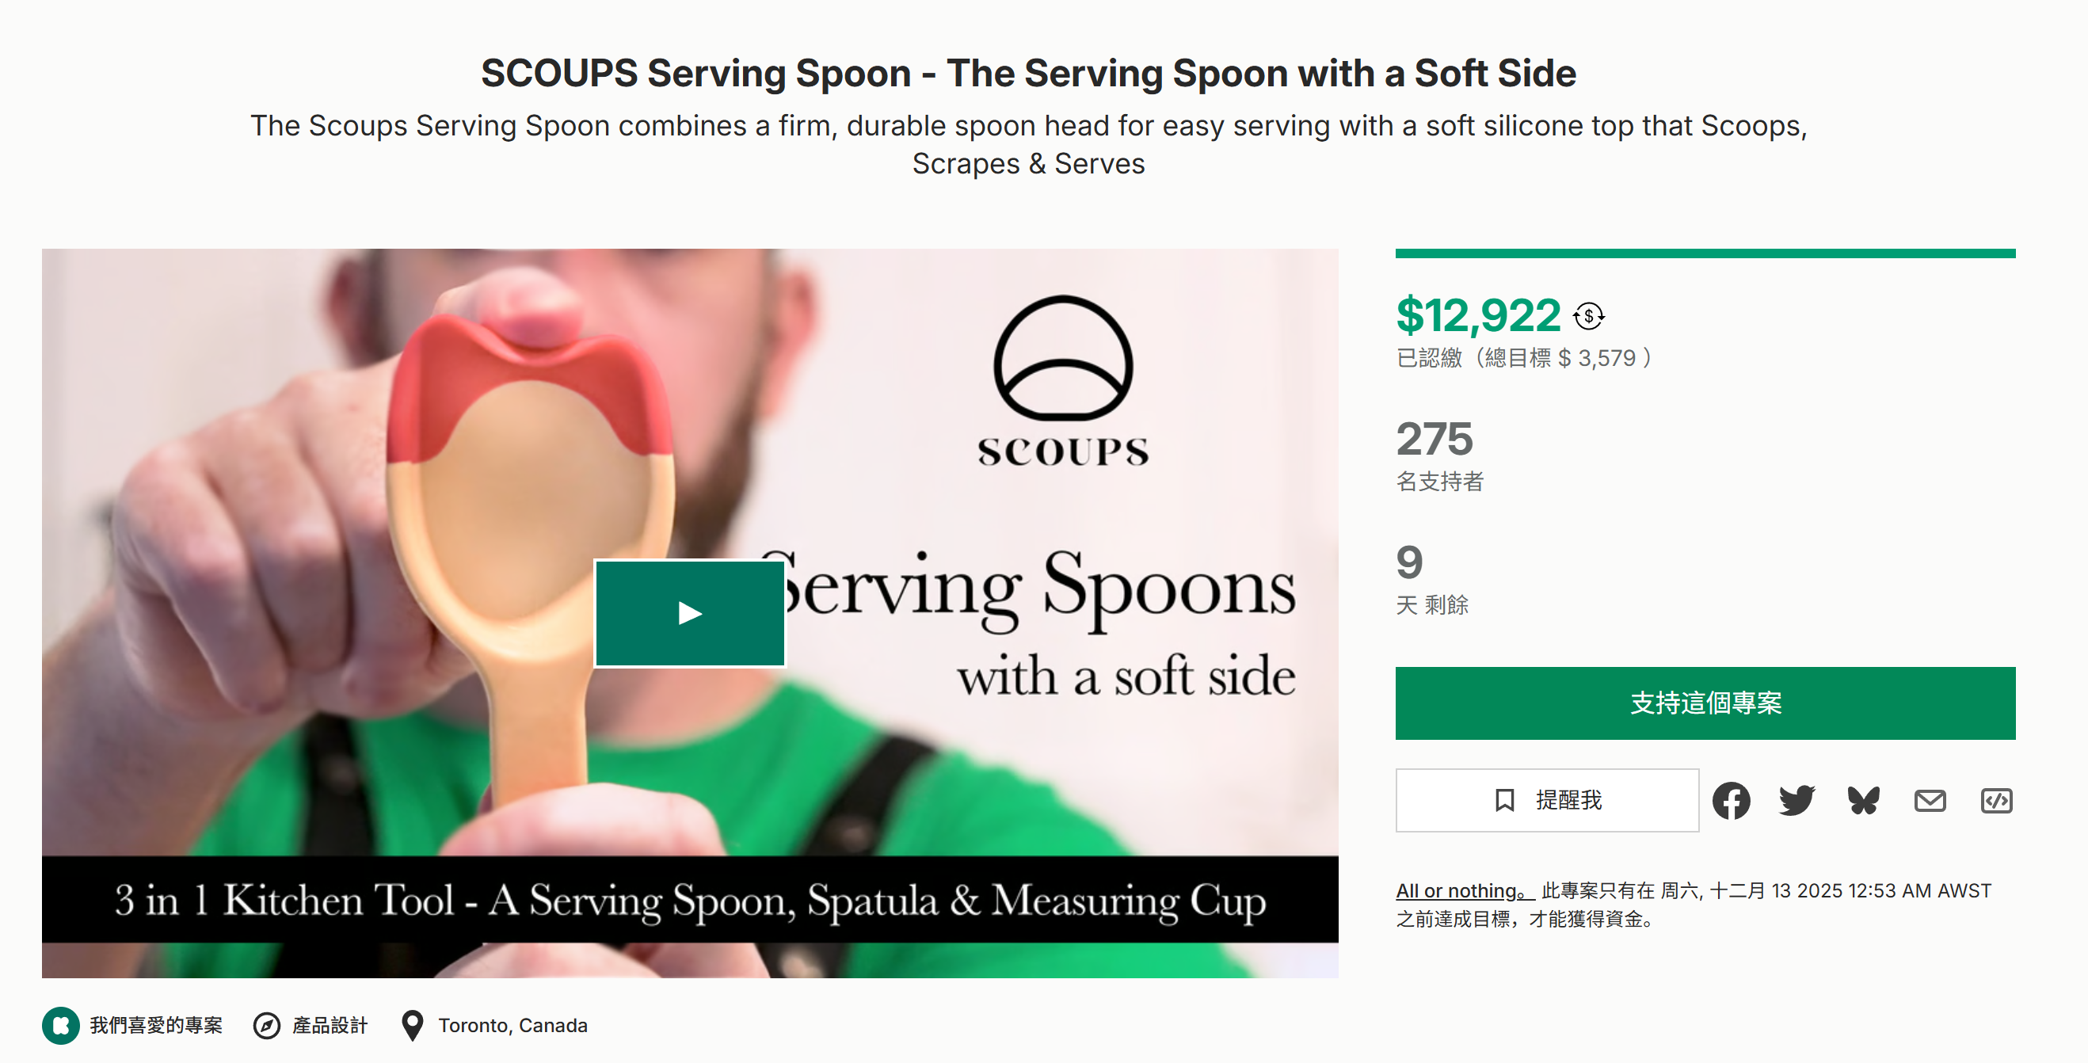Open the All or nothing link

point(1463,890)
